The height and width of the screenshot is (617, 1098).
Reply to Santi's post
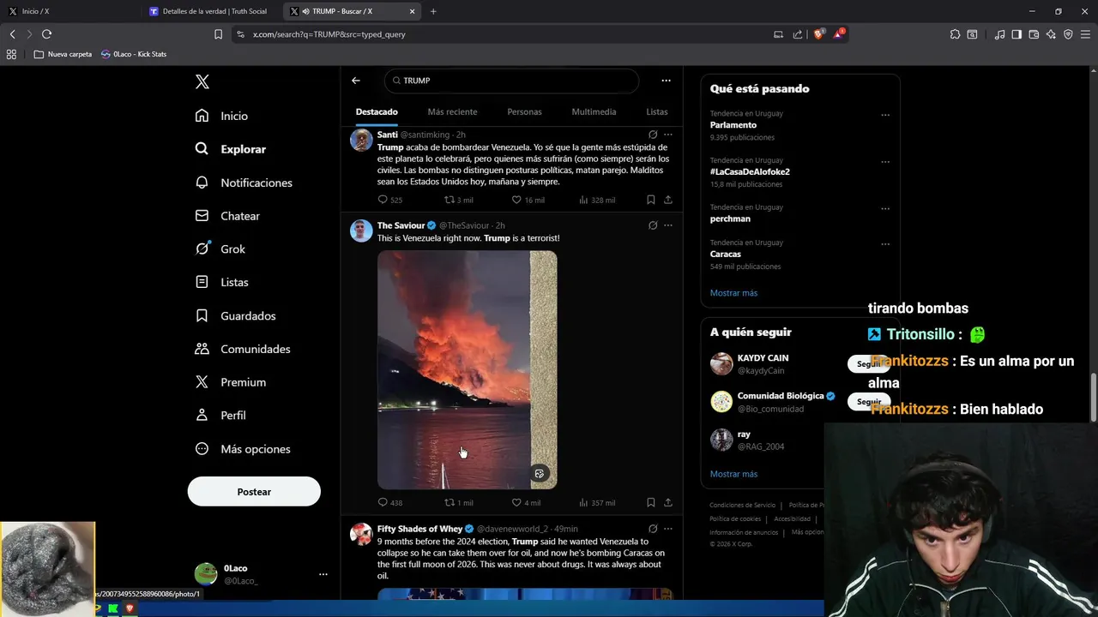point(389,200)
